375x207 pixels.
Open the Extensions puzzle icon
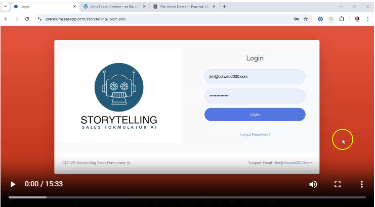tap(342, 19)
